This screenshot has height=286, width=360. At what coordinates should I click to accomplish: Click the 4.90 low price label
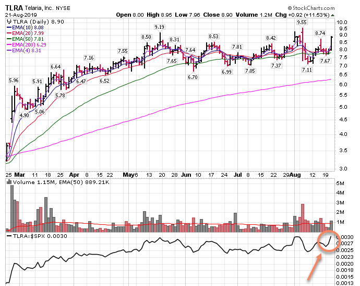tap(25, 115)
